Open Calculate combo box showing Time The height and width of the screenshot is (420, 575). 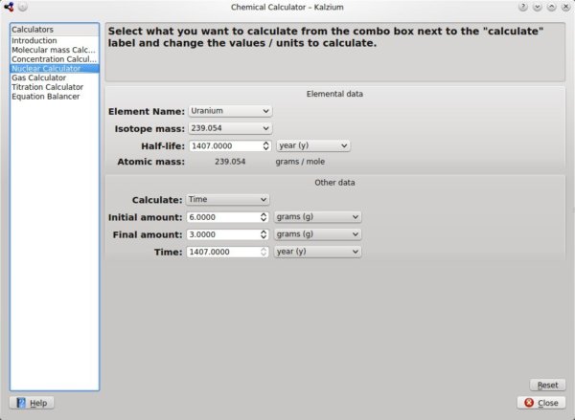pos(228,200)
